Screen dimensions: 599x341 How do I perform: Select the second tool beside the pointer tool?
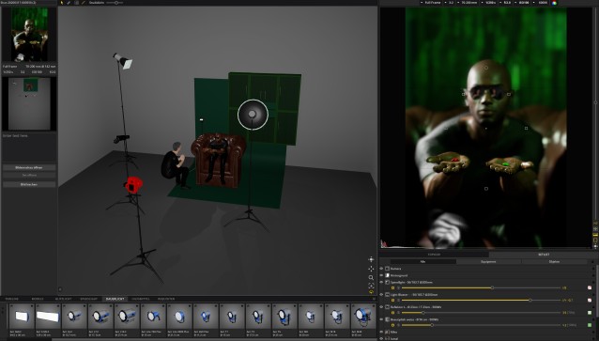click(69, 3)
